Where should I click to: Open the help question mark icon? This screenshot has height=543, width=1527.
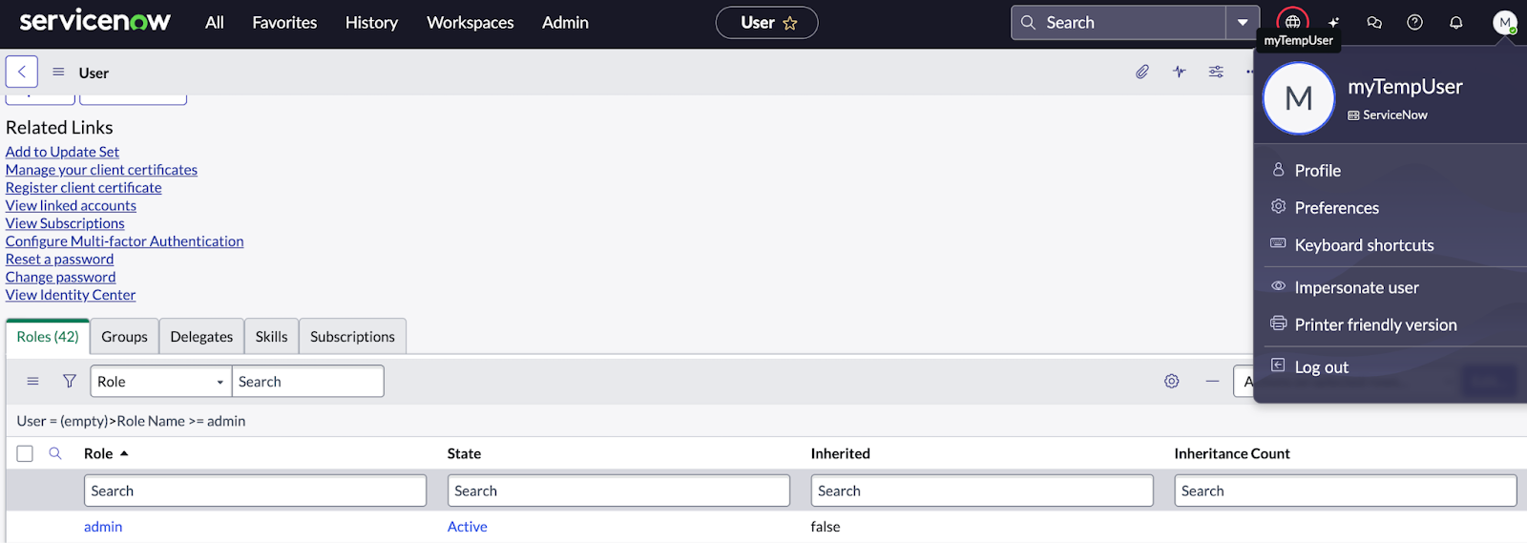pyautogui.click(x=1415, y=22)
